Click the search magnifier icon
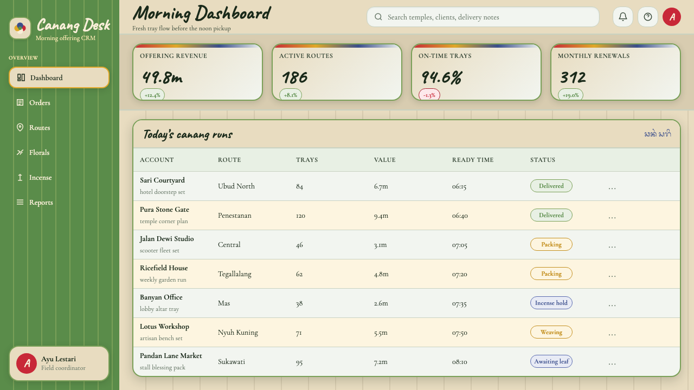The image size is (694, 390). pos(378,17)
